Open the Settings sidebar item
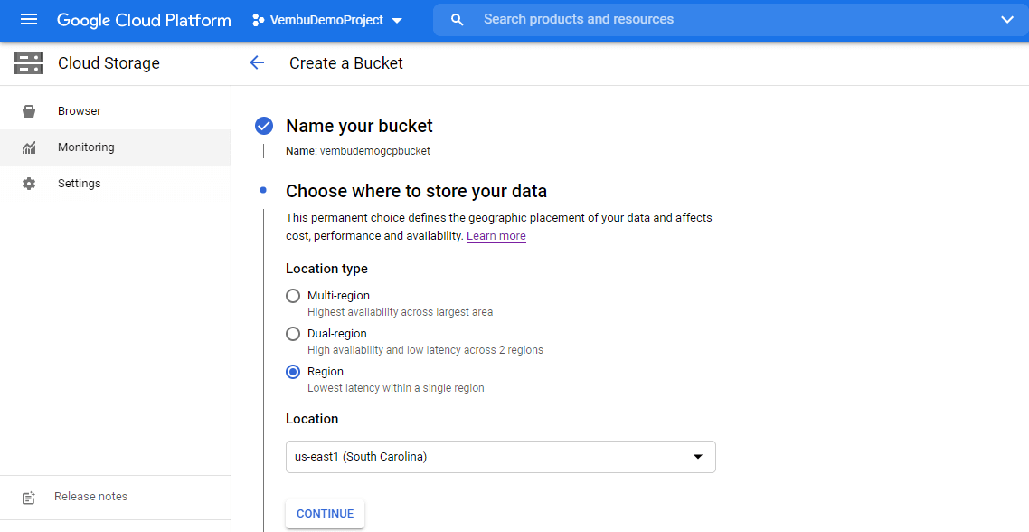The image size is (1029, 532). click(115, 184)
